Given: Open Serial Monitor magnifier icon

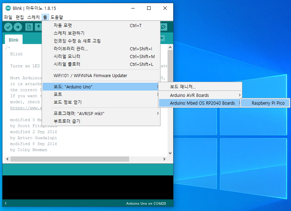Looking at the screenshot, I should [164, 27].
